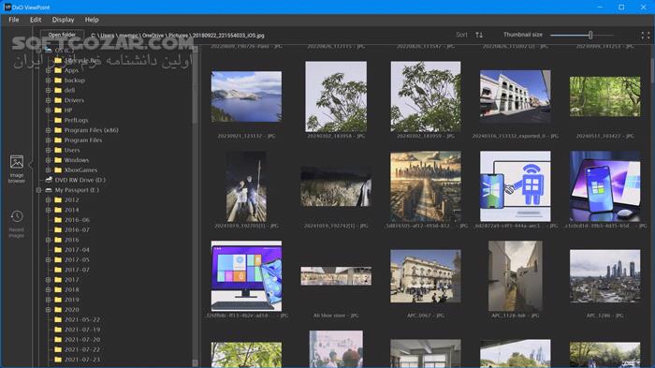Select the phone and tablet render thumbnail

tap(604, 186)
